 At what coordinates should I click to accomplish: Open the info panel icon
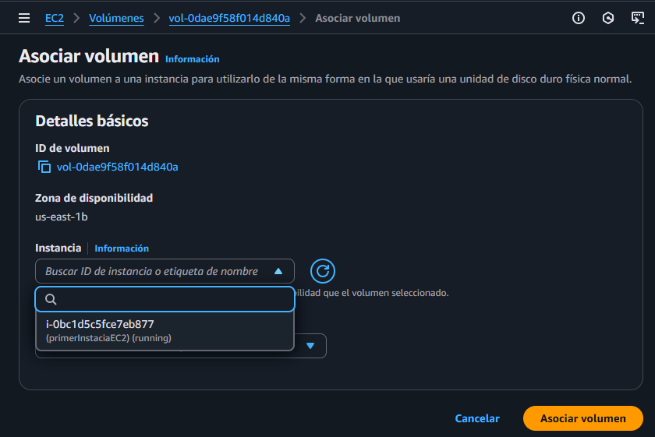click(578, 18)
